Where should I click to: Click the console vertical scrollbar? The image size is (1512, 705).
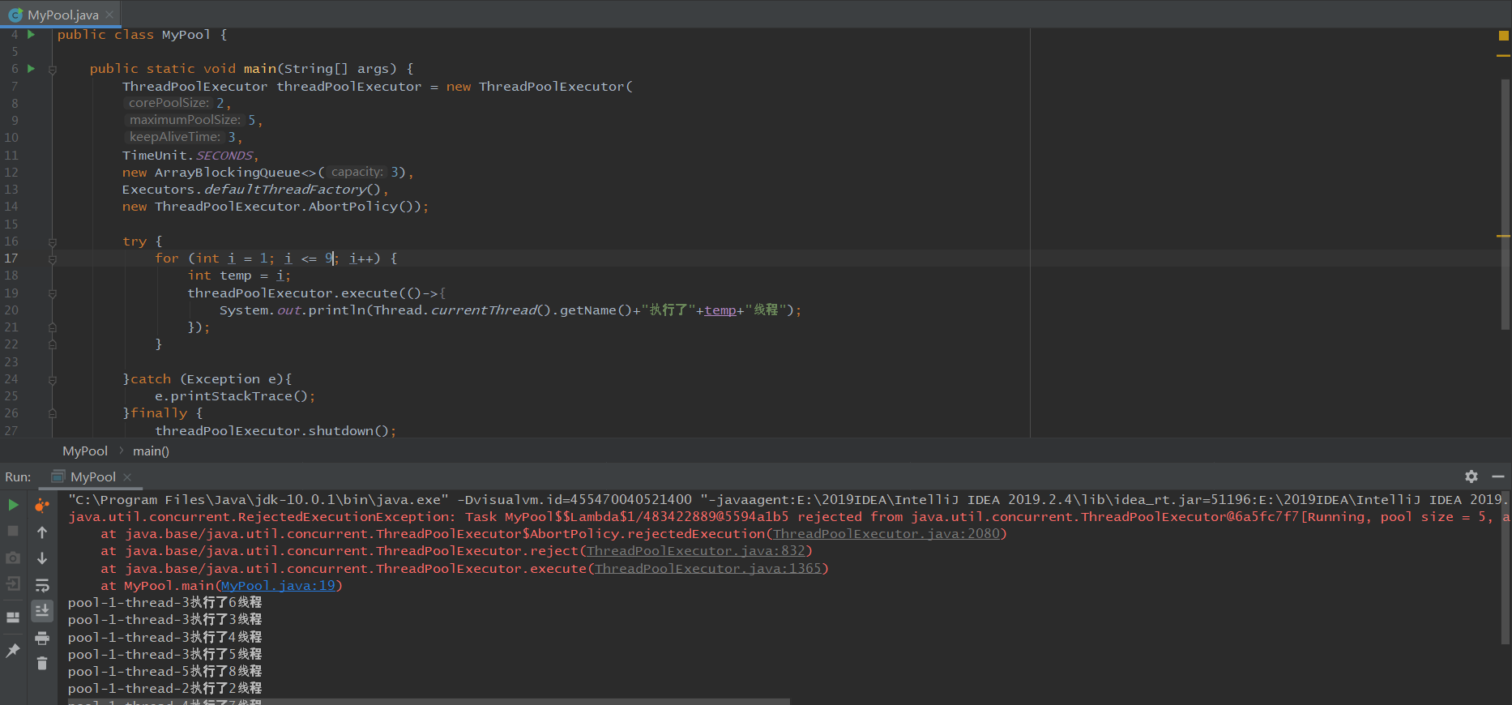pos(1506,567)
